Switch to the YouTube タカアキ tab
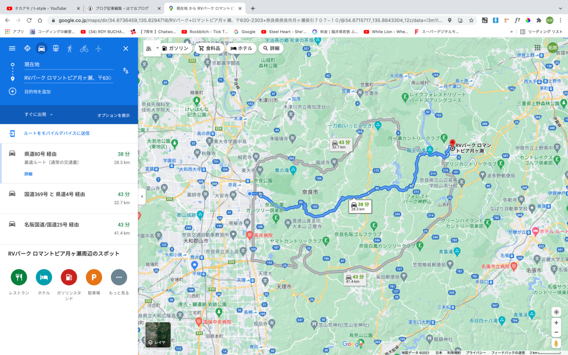 [x=42, y=8]
